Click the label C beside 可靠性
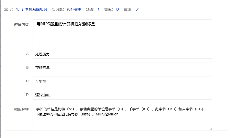This screenshot has width=231, height=138. tap(27, 81)
